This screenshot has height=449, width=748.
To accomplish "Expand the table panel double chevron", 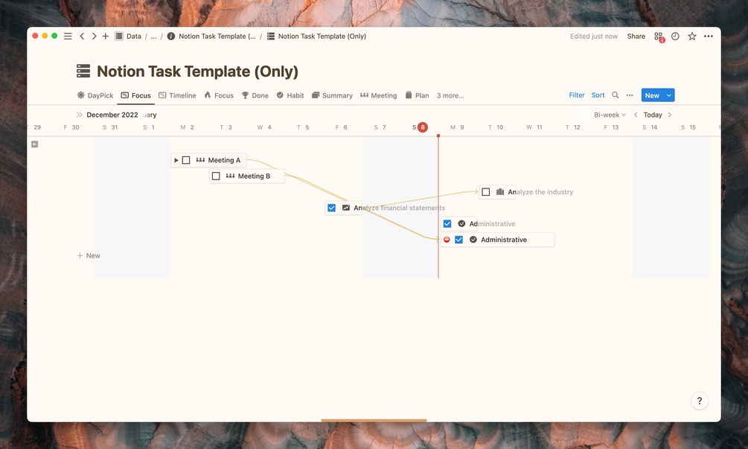I will [79, 115].
